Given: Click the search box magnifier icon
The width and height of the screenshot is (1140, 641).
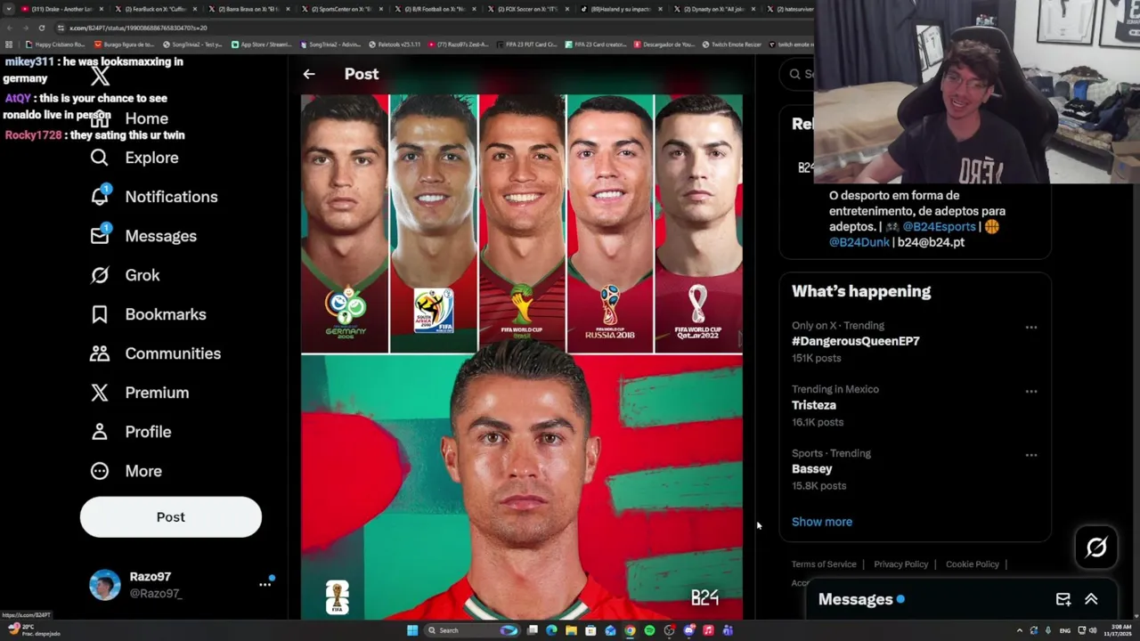Looking at the screenshot, I should 795,74.
